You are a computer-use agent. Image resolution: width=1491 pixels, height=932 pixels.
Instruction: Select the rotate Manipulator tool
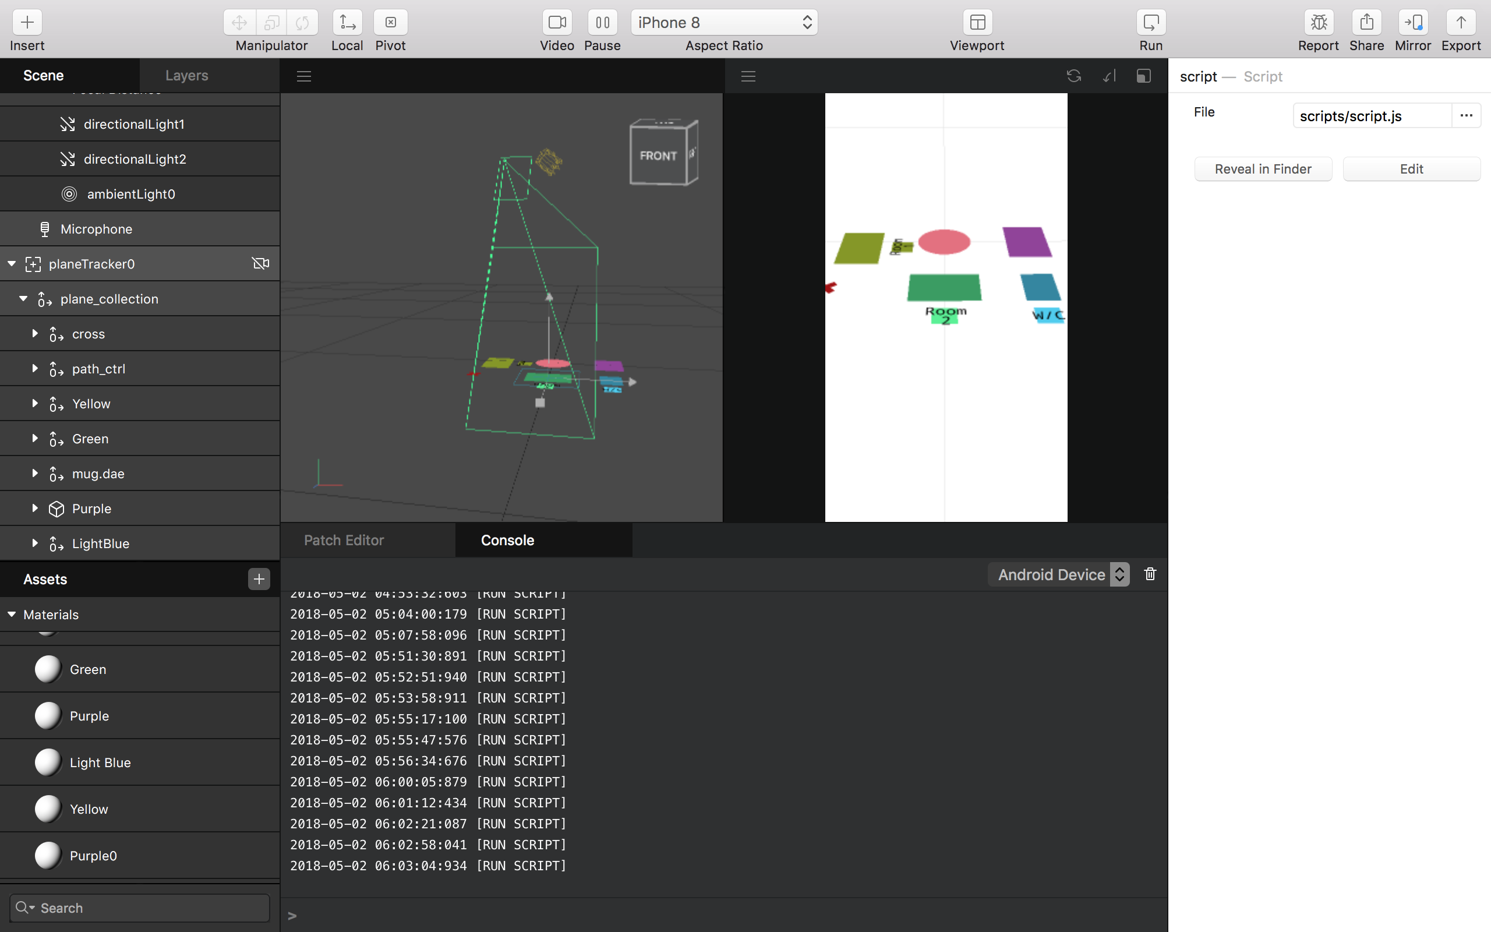pos(302,23)
